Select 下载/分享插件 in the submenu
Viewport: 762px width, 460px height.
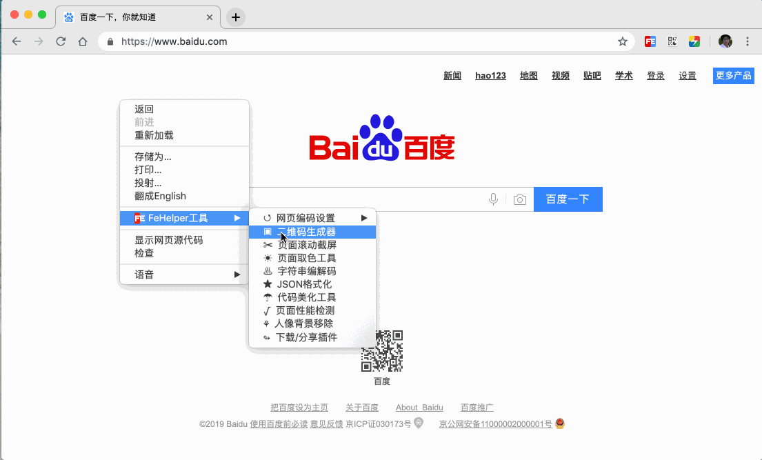[x=312, y=337]
